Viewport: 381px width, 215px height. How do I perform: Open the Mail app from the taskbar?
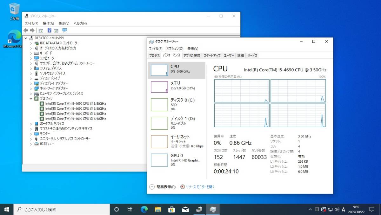(x=185, y=209)
